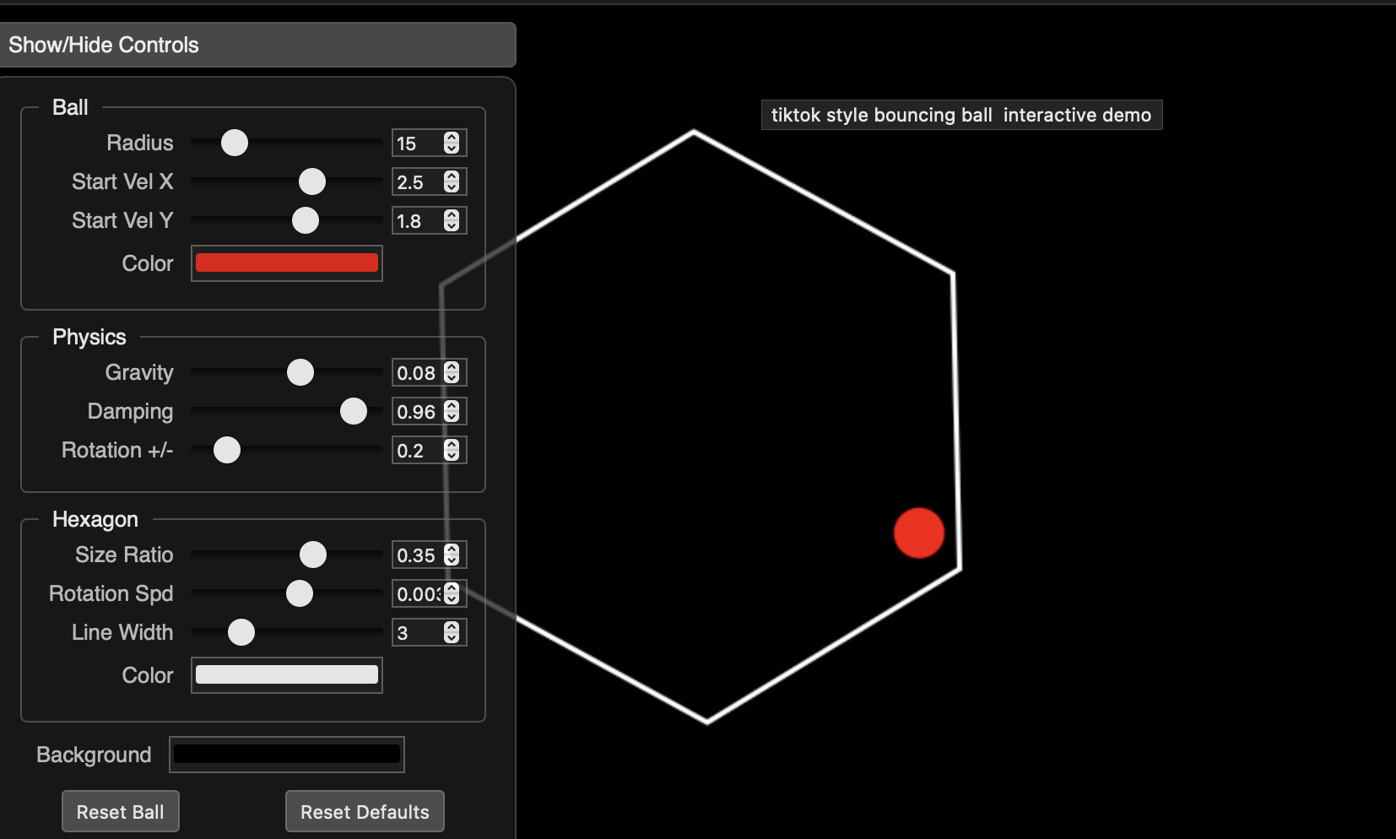Click the Reset Defaults button
1396x839 pixels.
[x=365, y=811]
